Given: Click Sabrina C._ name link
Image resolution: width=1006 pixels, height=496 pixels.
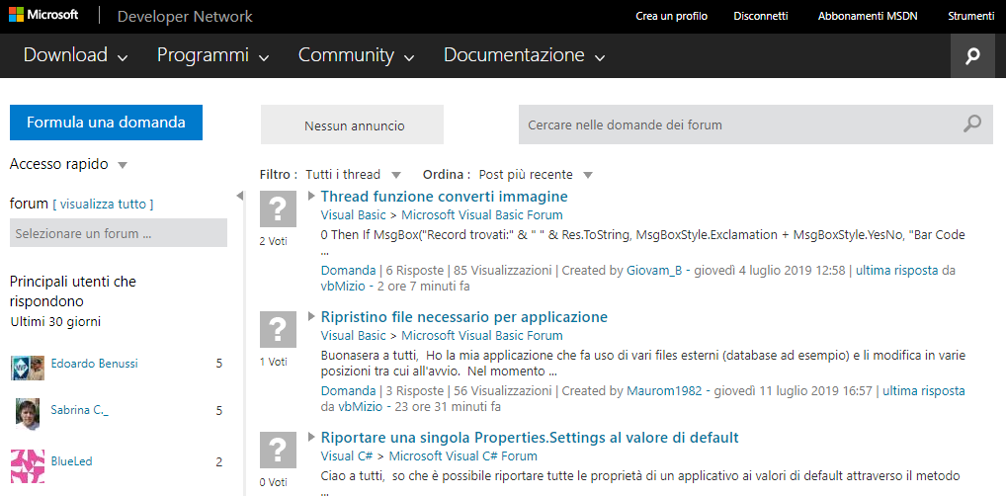Looking at the screenshot, I should pyautogui.click(x=80, y=410).
